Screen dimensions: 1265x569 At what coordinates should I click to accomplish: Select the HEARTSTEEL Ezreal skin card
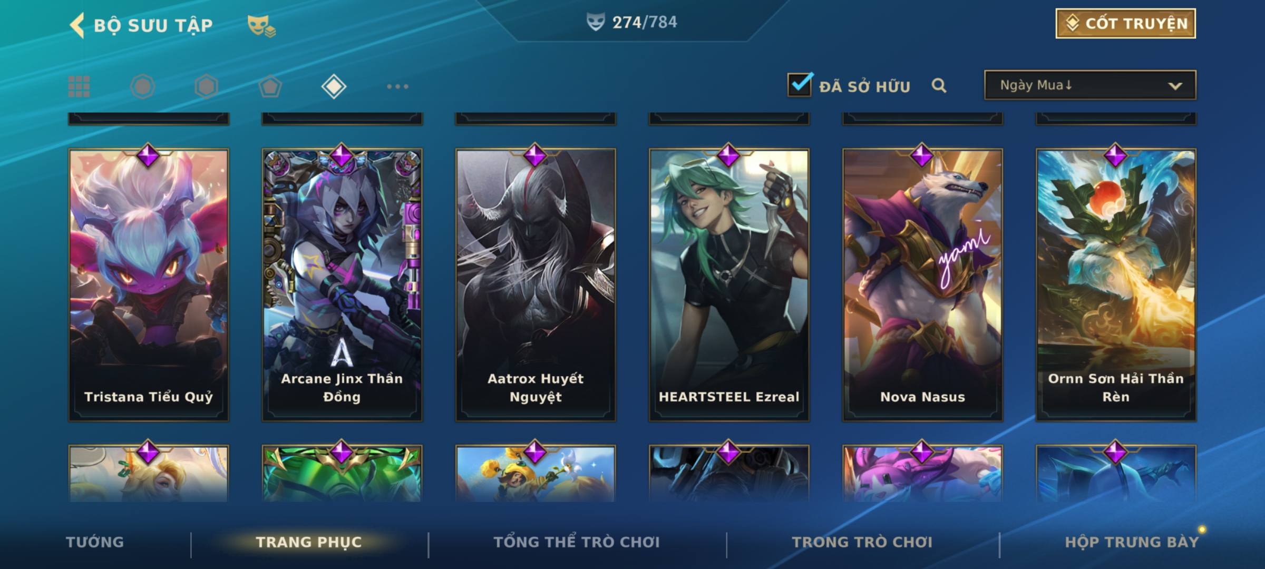coord(729,284)
